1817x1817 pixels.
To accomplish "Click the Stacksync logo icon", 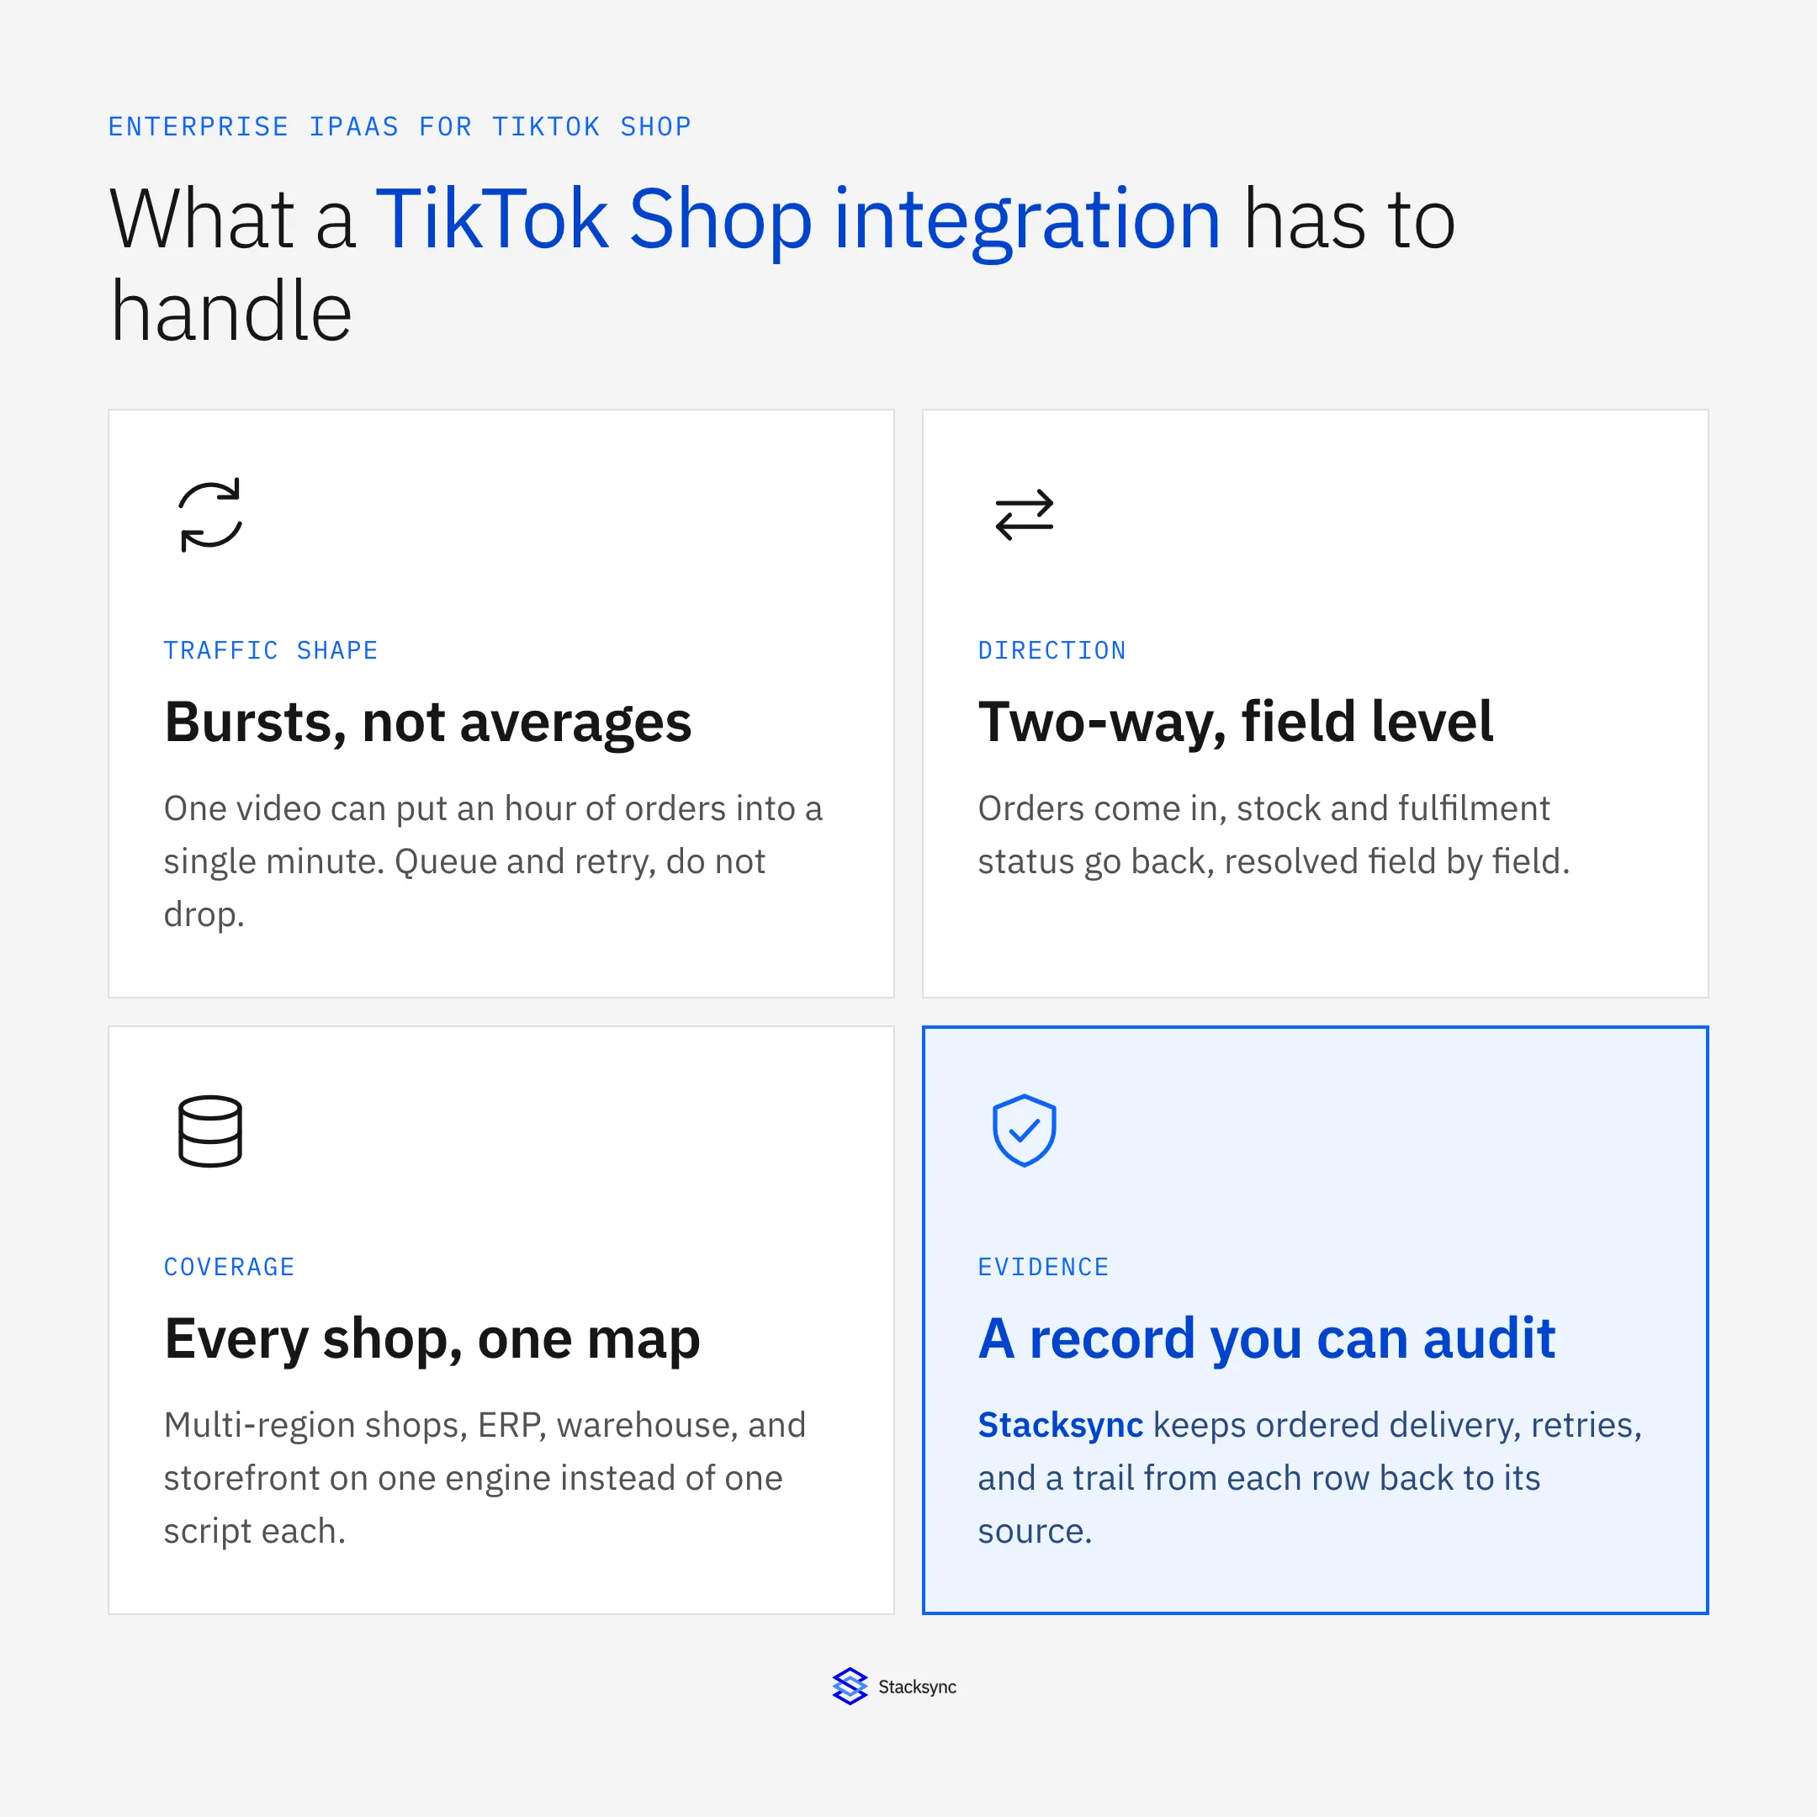I will [x=850, y=1687].
